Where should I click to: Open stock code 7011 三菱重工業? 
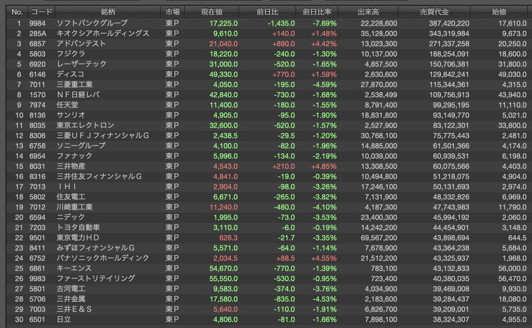38,84
